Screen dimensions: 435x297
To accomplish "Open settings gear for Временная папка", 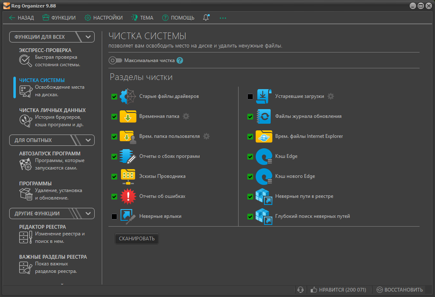I will (186, 116).
